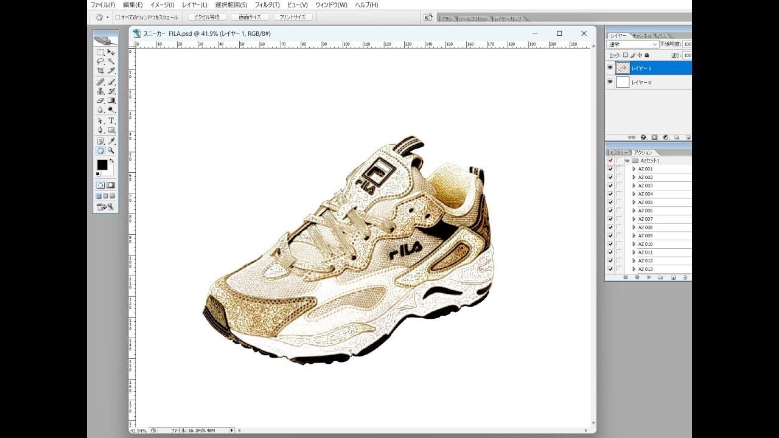Select the History Brush tool
Viewport: 779px width, 438px height.
tap(111, 91)
